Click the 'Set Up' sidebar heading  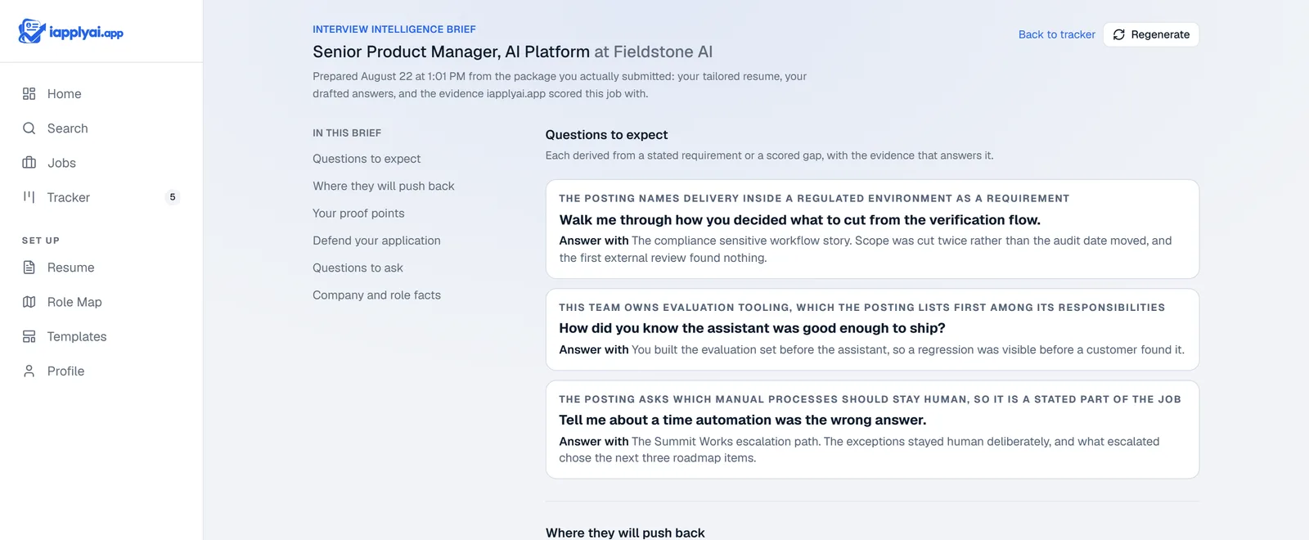(41, 241)
